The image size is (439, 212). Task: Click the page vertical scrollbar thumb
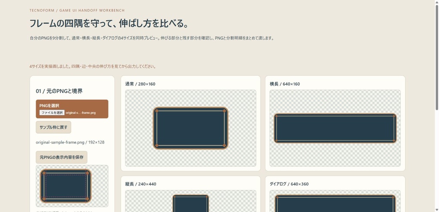(437, 57)
